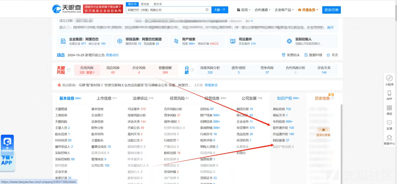Open the 公司发展 section tab
This screenshot has height=184, width=397.
(x=252, y=98)
